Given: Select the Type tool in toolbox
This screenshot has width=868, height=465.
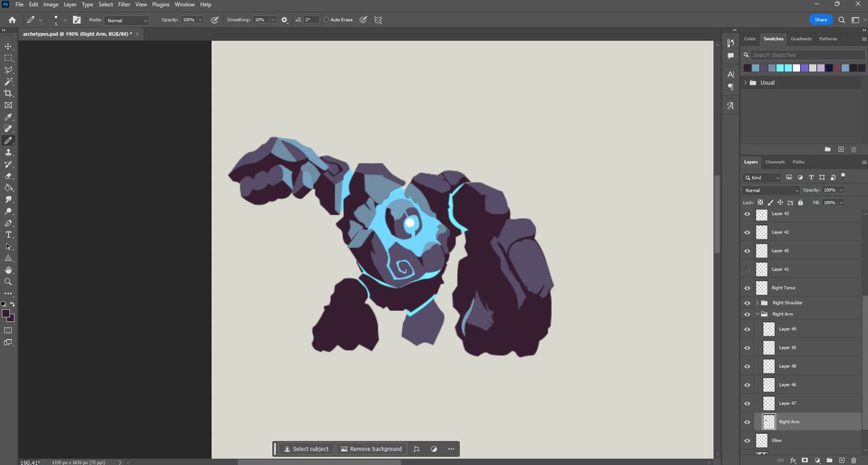Looking at the screenshot, I should pyautogui.click(x=9, y=235).
